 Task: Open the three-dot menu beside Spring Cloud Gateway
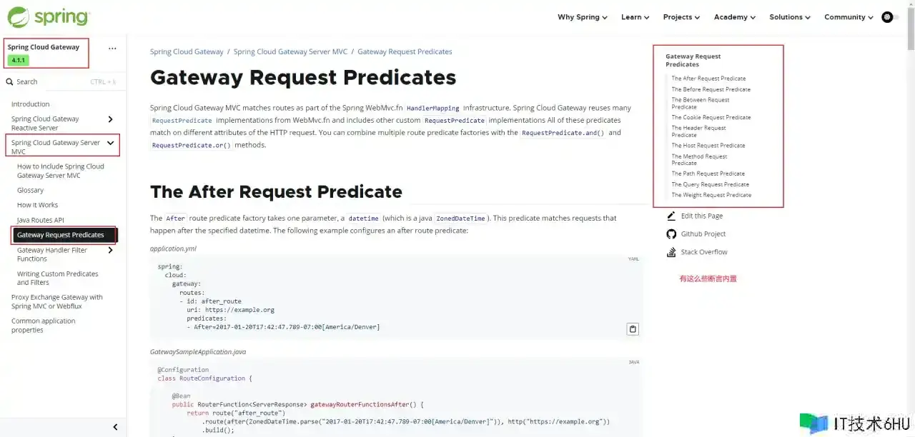[x=112, y=49]
